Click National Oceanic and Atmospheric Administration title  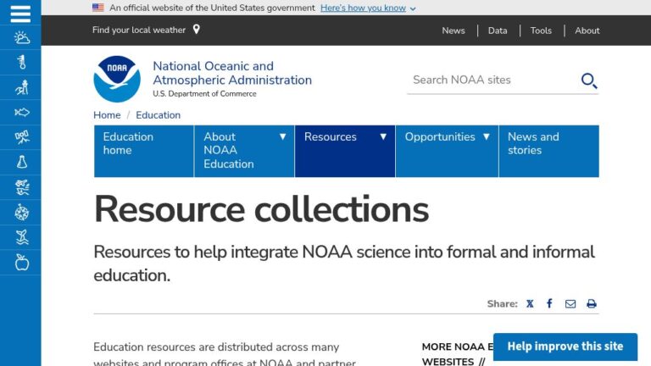(232, 73)
